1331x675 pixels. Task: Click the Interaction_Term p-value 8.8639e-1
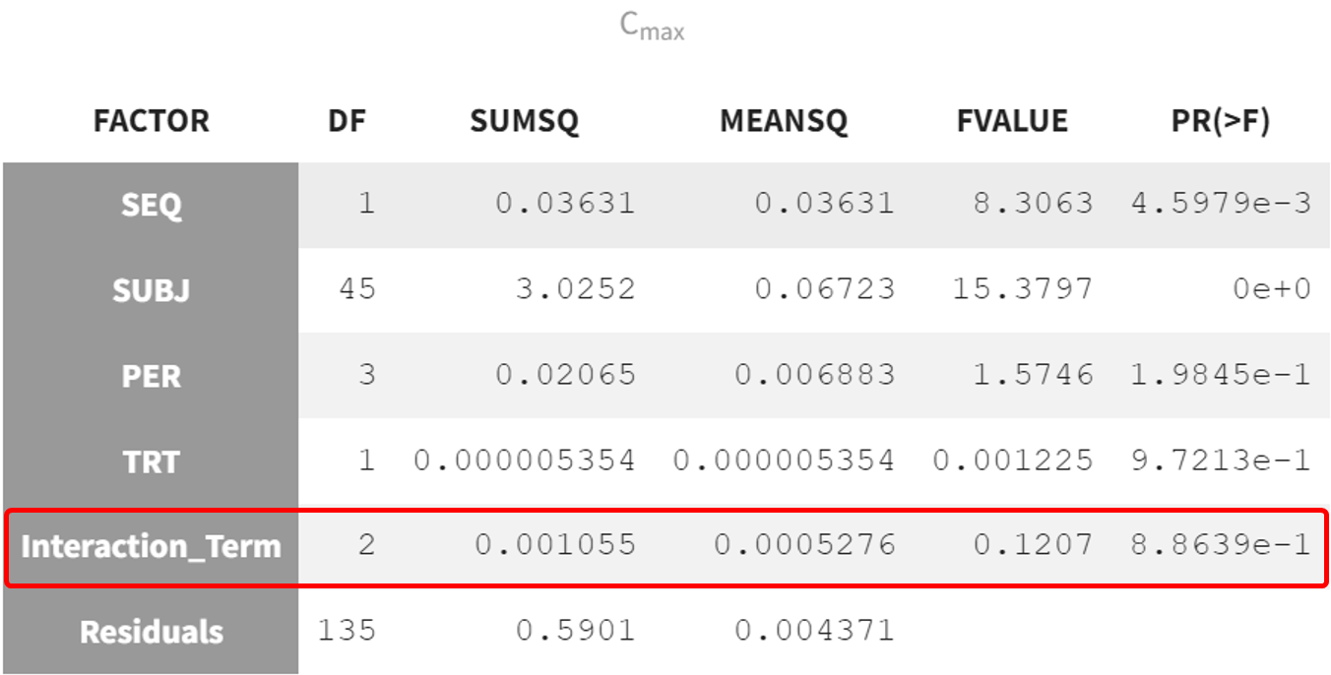point(1221,545)
